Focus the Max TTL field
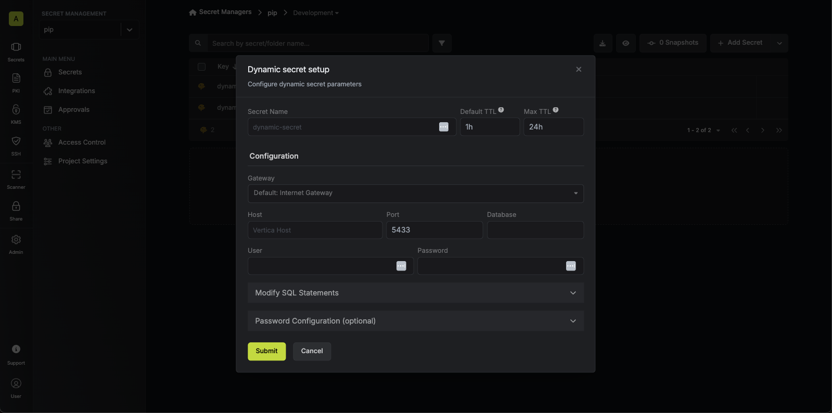The height and width of the screenshot is (413, 832). 554,127
